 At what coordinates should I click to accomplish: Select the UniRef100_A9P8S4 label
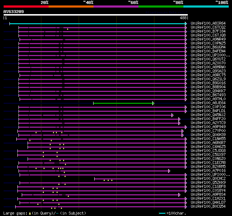click(x=208, y=195)
